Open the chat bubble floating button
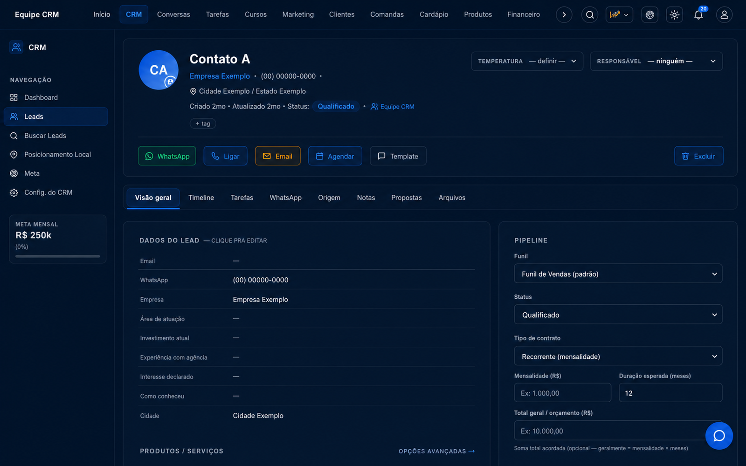This screenshot has width=746, height=466. click(719, 436)
